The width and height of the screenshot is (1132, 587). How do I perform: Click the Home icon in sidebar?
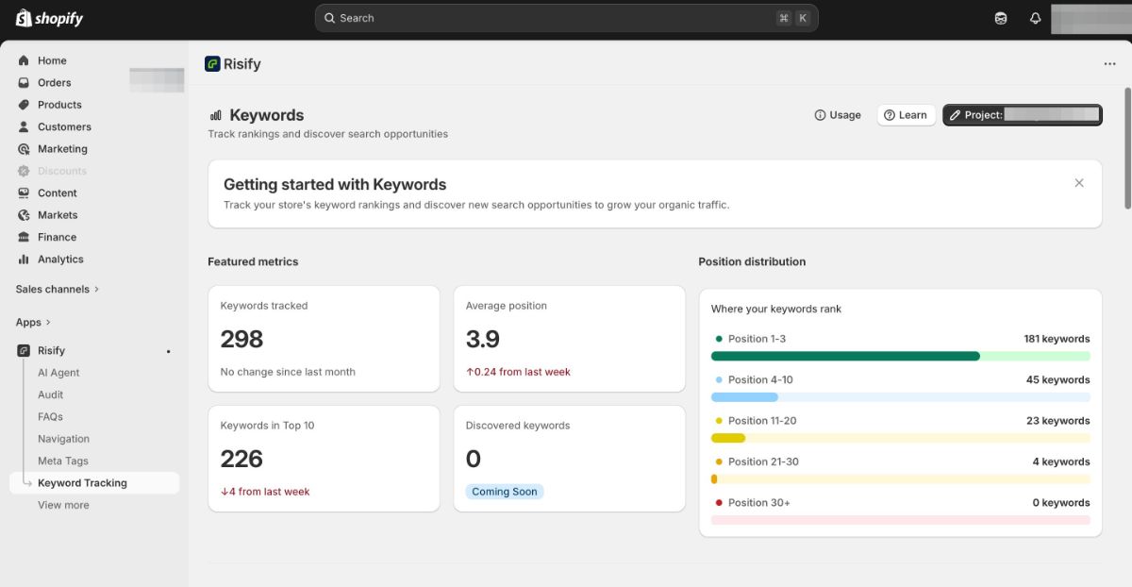coord(24,60)
